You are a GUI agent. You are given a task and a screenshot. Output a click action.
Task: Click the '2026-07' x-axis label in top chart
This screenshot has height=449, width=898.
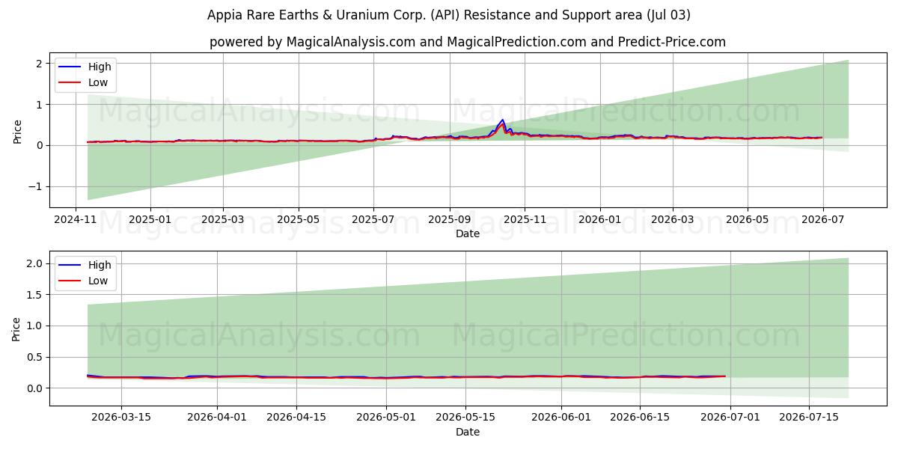(x=822, y=221)
